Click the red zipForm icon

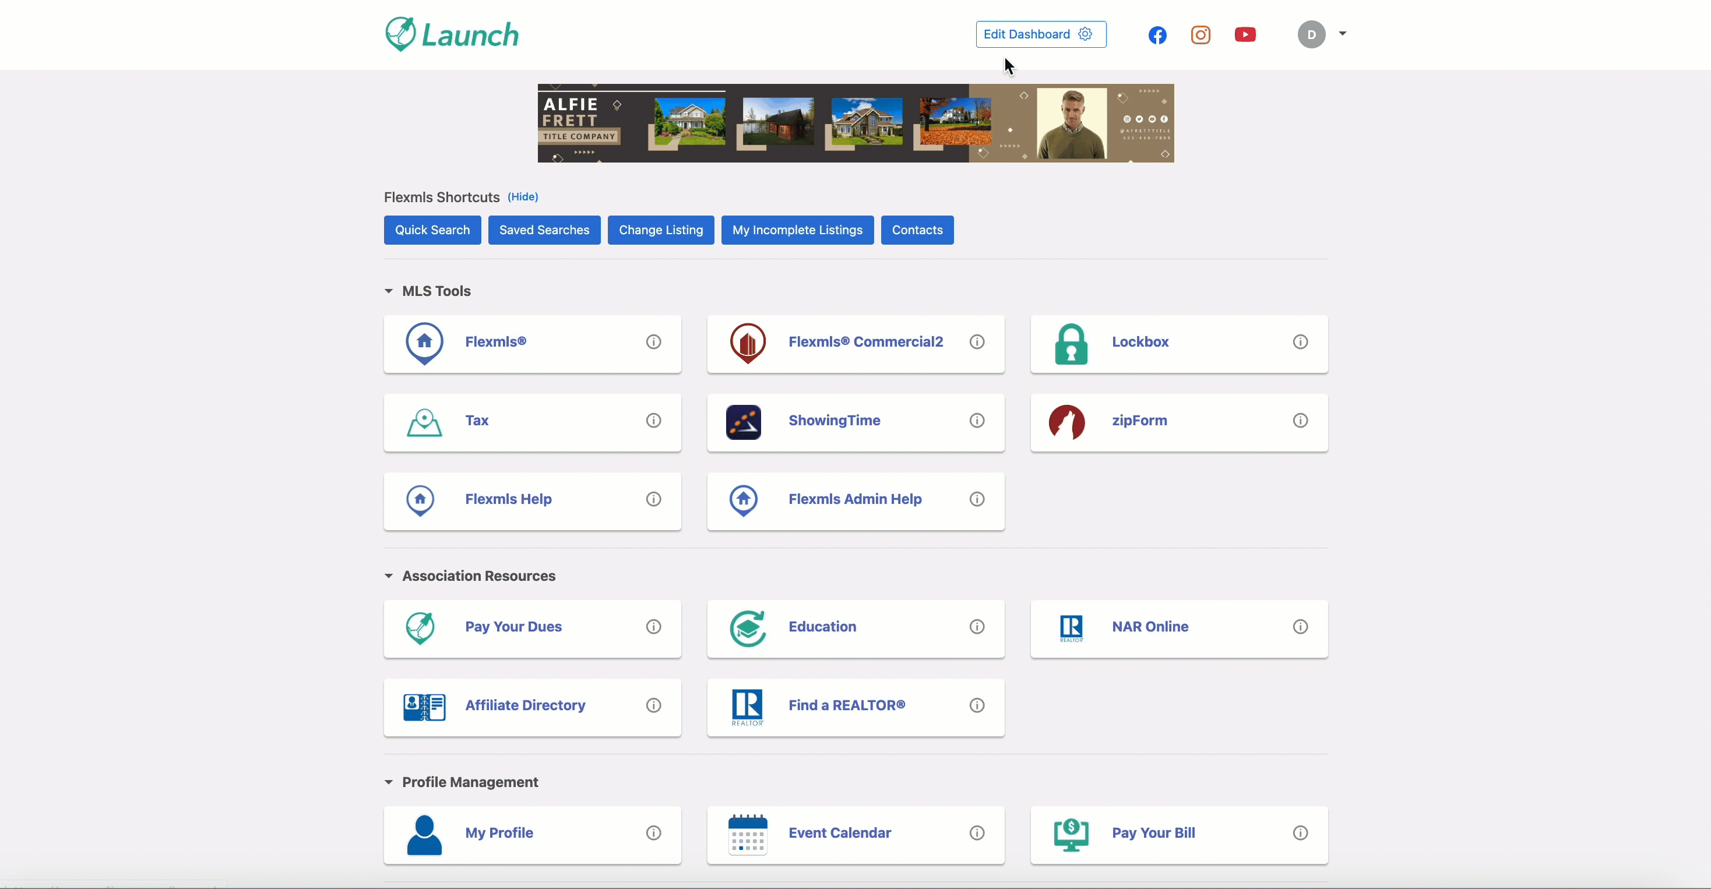pyautogui.click(x=1066, y=422)
